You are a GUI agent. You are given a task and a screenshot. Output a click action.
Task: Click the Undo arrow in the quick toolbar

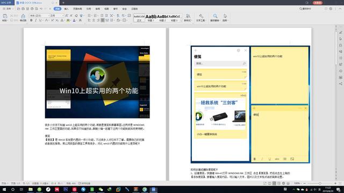click(x=41, y=9)
